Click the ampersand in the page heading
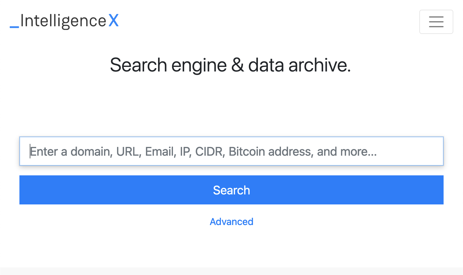Image resolution: width=463 pixels, height=275 pixels. [237, 65]
